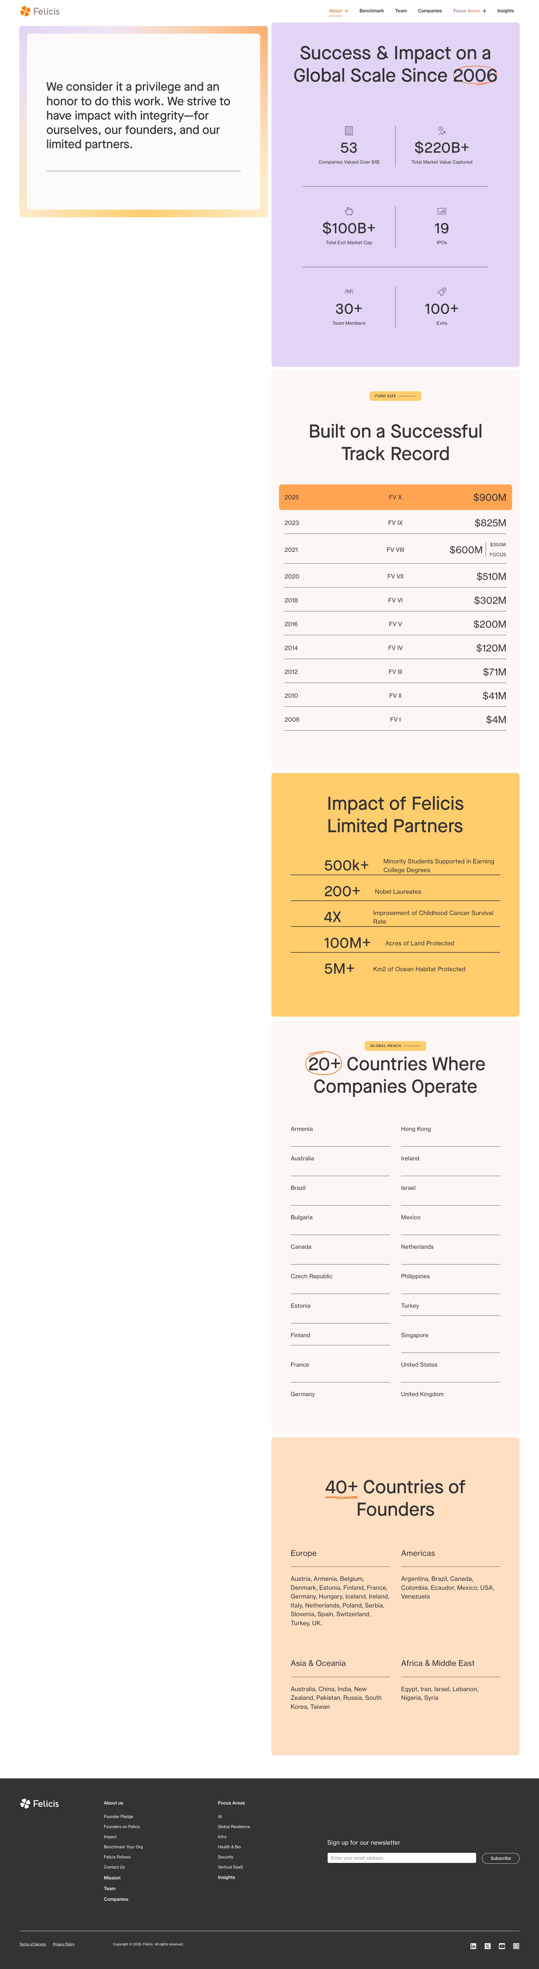Open the Terms of Service link
Viewport: 539px width, 1969px height.
pos(32,1944)
